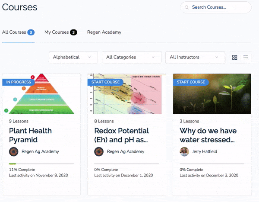Screen dimensions: 259x202
Task: Click Regen Ag Academy avatar on Plant Health Pyramid
Action: (x=13, y=151)
